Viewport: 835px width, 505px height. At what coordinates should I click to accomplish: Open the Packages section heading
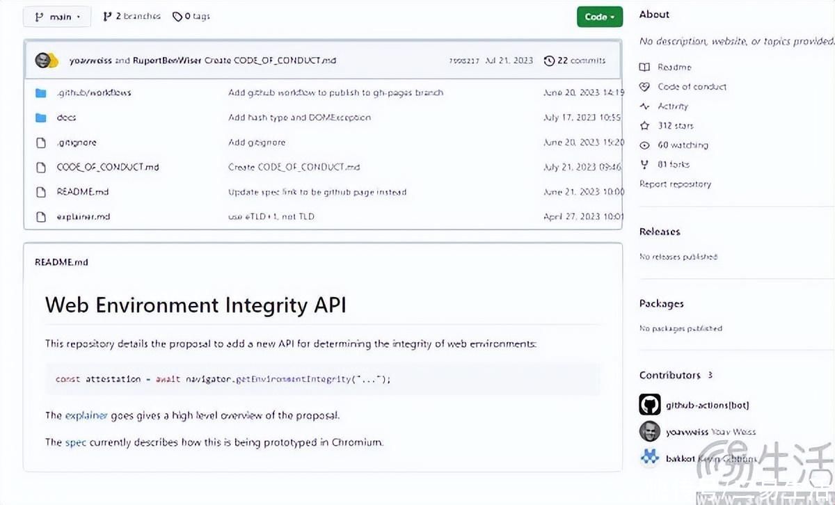(x=661, y=303)
